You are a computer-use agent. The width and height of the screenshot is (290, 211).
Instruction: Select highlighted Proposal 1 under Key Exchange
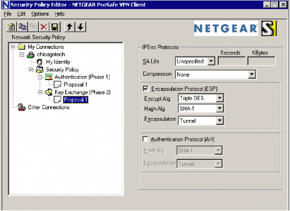coord(76,100)
